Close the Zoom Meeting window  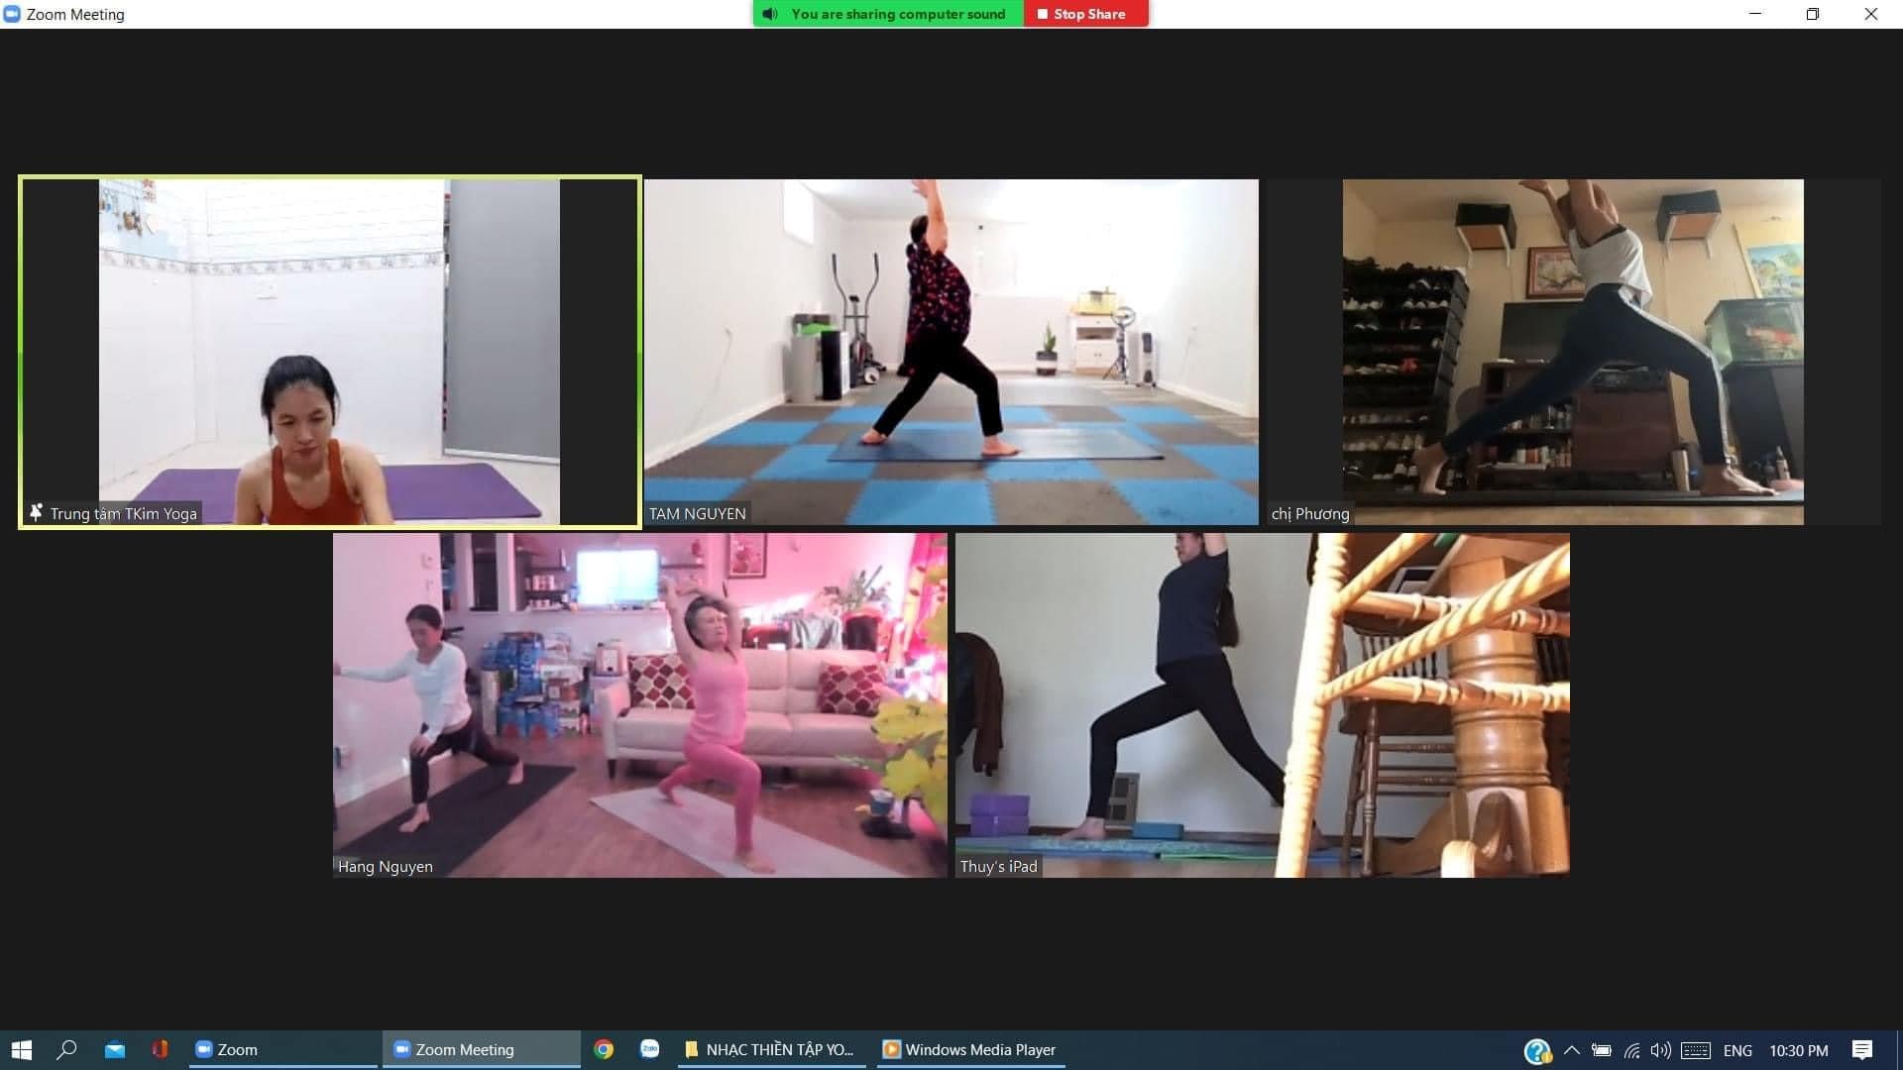[1870, 14]
